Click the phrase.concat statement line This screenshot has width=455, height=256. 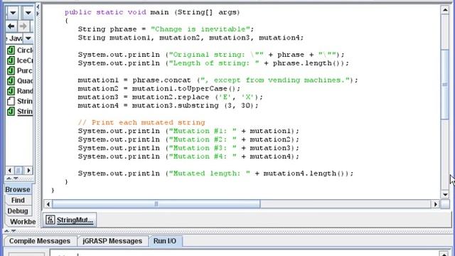(218, 80)
